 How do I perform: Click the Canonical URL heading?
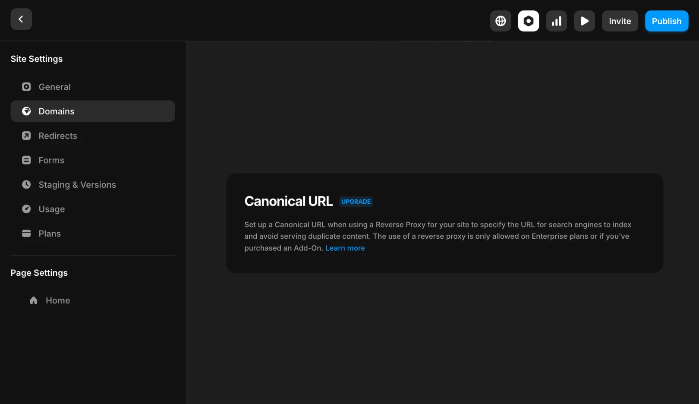coord(289,201)
